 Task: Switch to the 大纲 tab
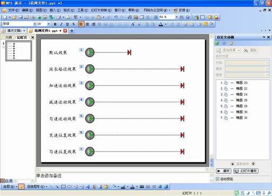(8, 37)
